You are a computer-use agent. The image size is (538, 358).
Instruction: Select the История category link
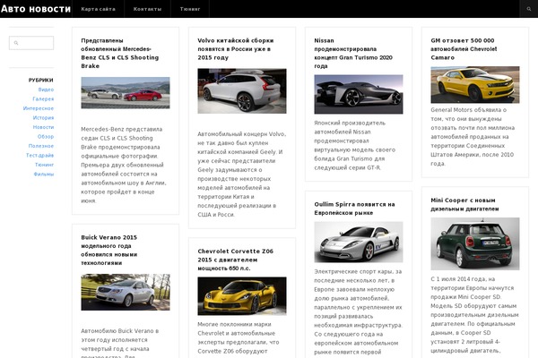pyautogui.click(x=43, y=118)
